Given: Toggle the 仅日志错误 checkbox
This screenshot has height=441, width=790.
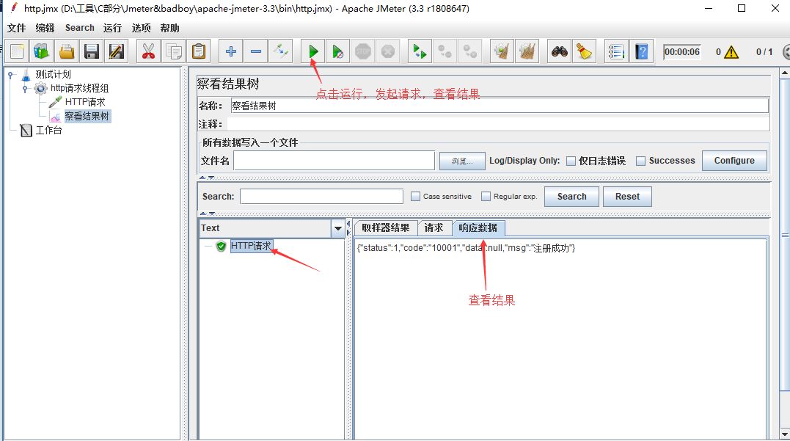Looking at the screenshot, I should pyautogui.click(x=571, y=161).
